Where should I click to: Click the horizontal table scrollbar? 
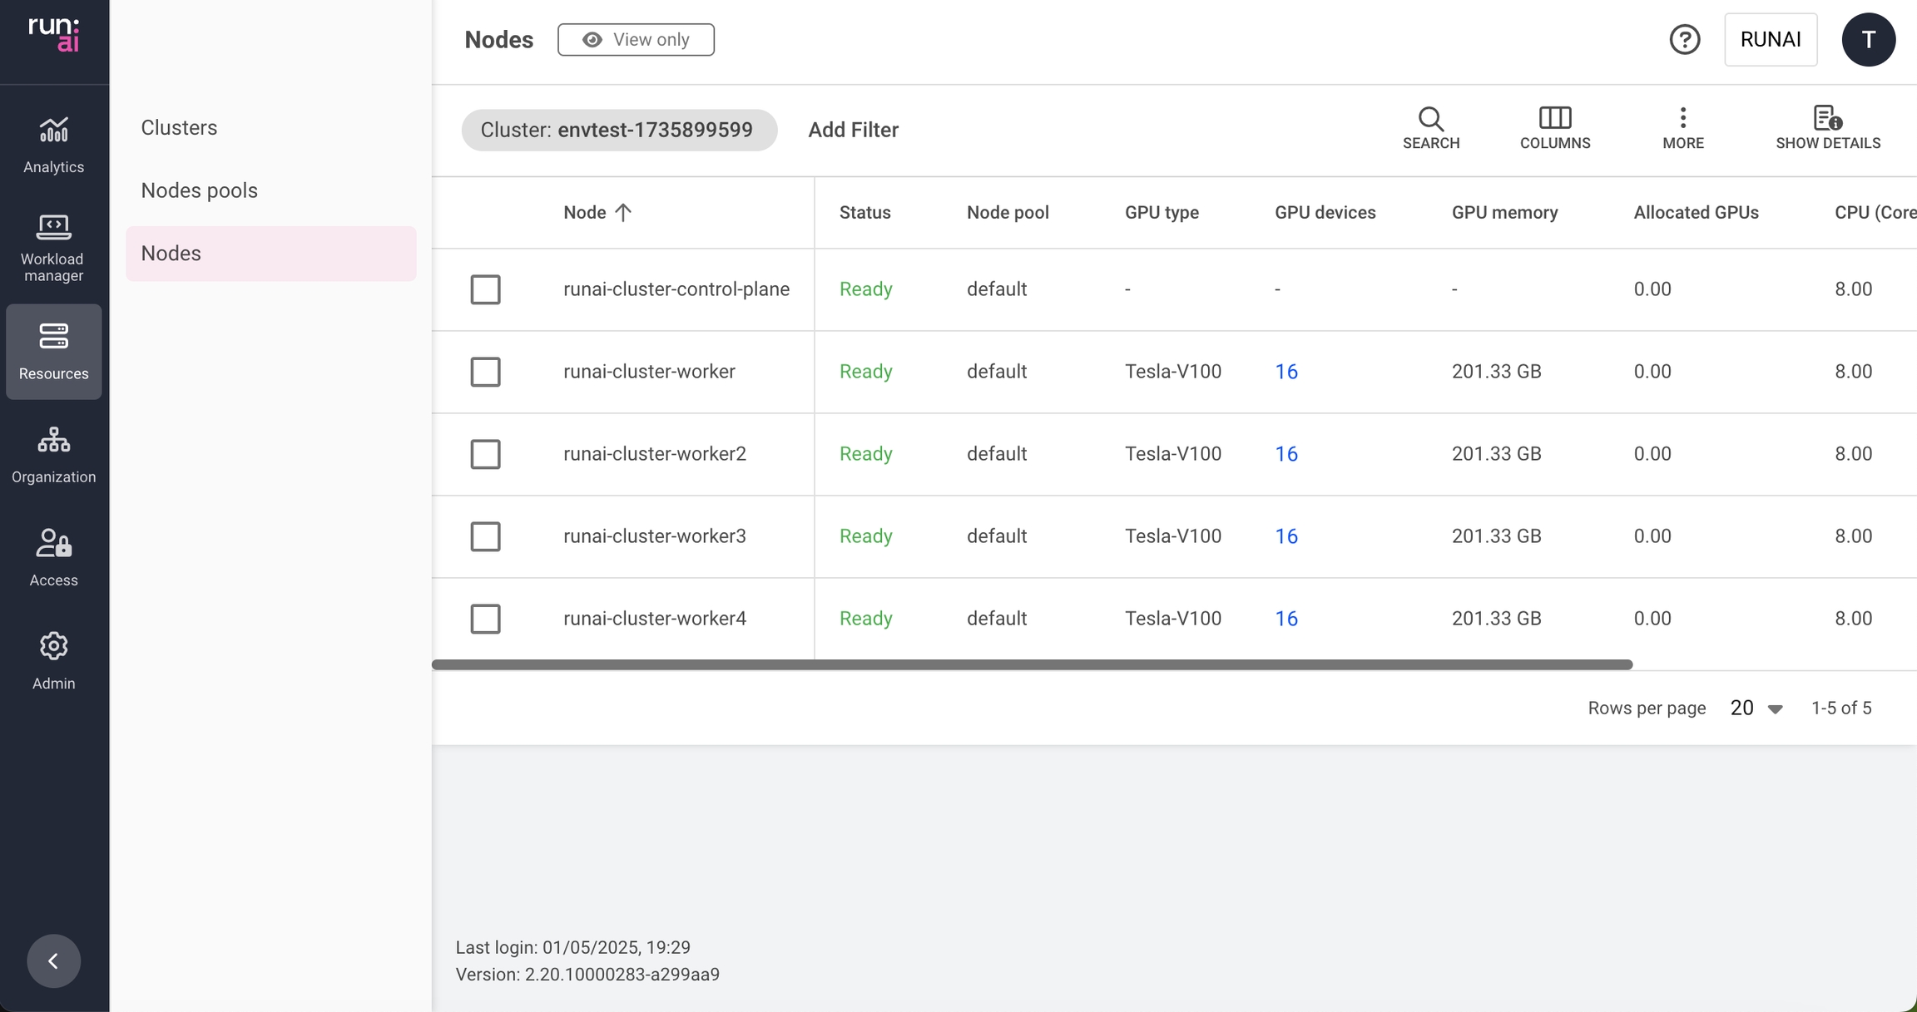tap(1032, 664)
